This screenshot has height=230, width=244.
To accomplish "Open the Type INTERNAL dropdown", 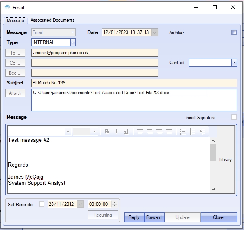I will point(73,42).
